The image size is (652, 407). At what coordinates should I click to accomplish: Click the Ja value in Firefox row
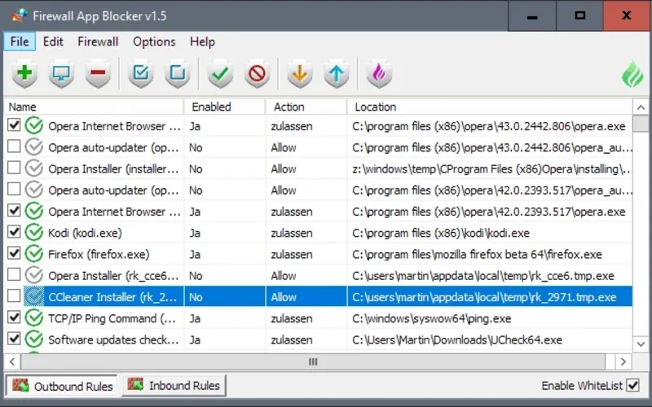click(x=195, y=254)
